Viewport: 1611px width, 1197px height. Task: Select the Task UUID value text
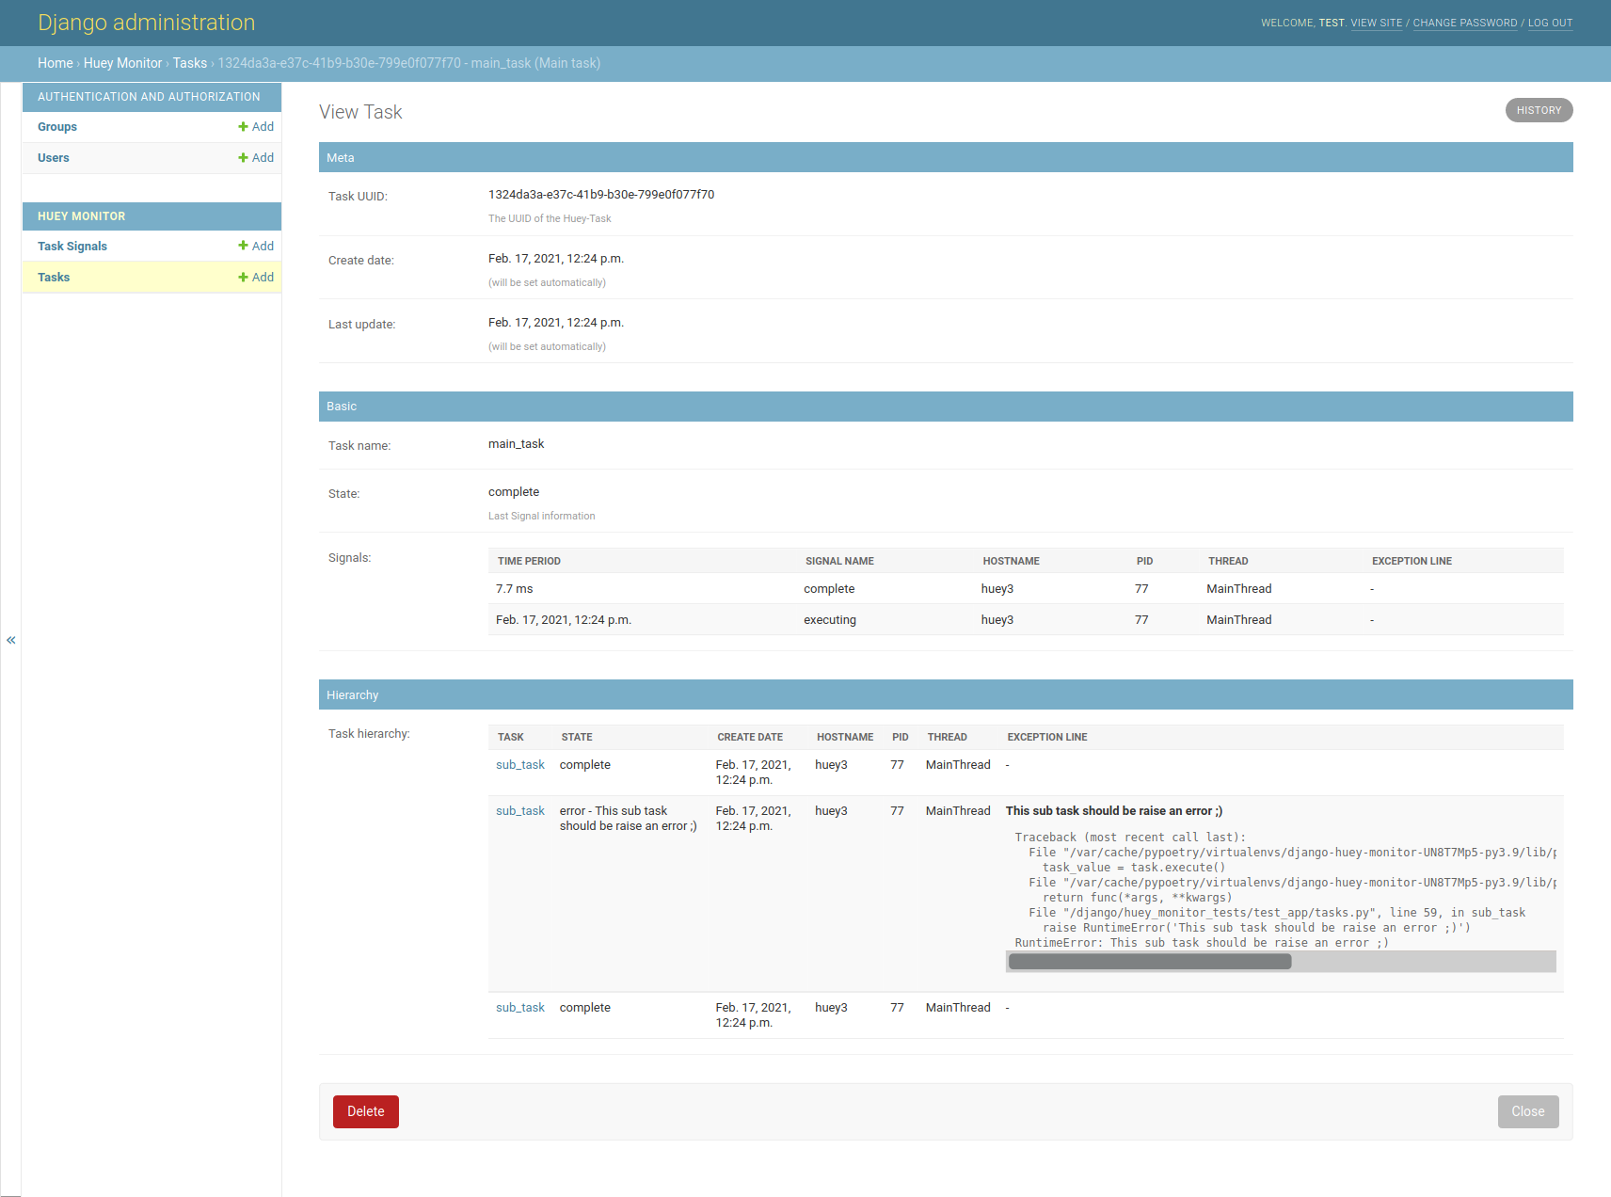601,195
